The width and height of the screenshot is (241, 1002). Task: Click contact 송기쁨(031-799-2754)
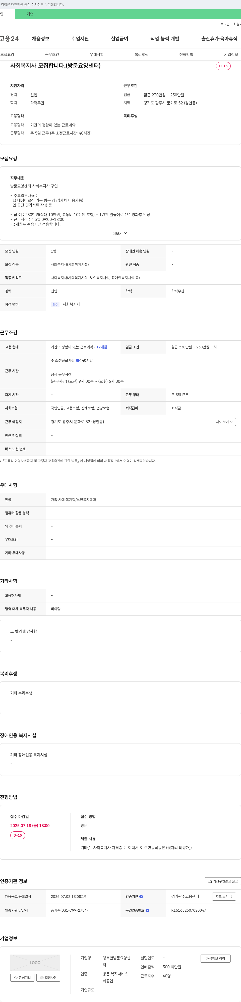pos(69,910)
